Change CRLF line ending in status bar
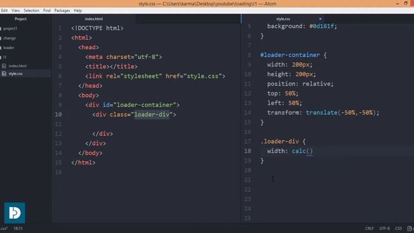The height and width of the screenshot is (233, 414). pyautogui.click(x=369, y=228)
